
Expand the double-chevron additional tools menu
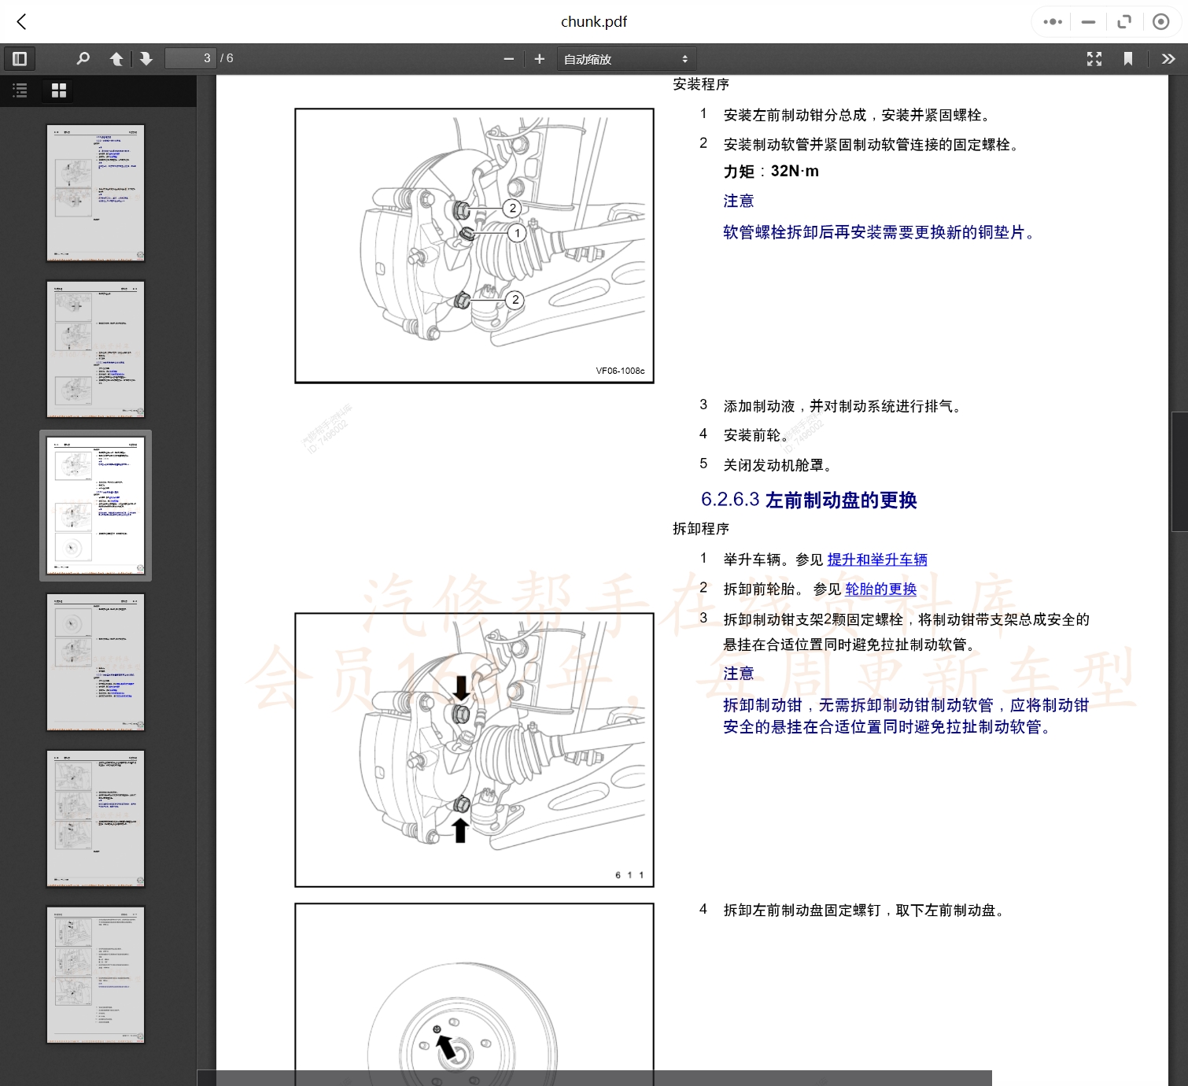click(x=1169, y=58)
